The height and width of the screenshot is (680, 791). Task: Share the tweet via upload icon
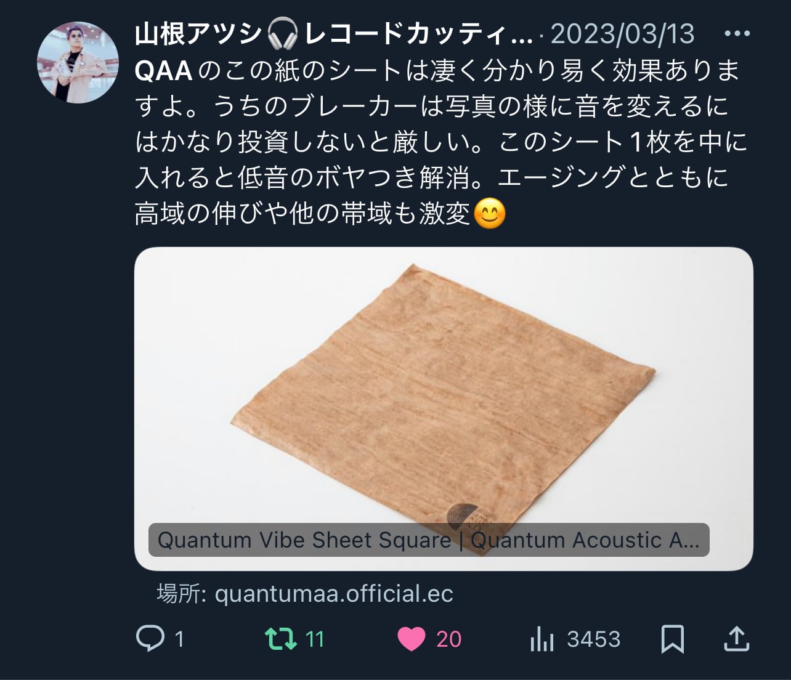point(736,639)
